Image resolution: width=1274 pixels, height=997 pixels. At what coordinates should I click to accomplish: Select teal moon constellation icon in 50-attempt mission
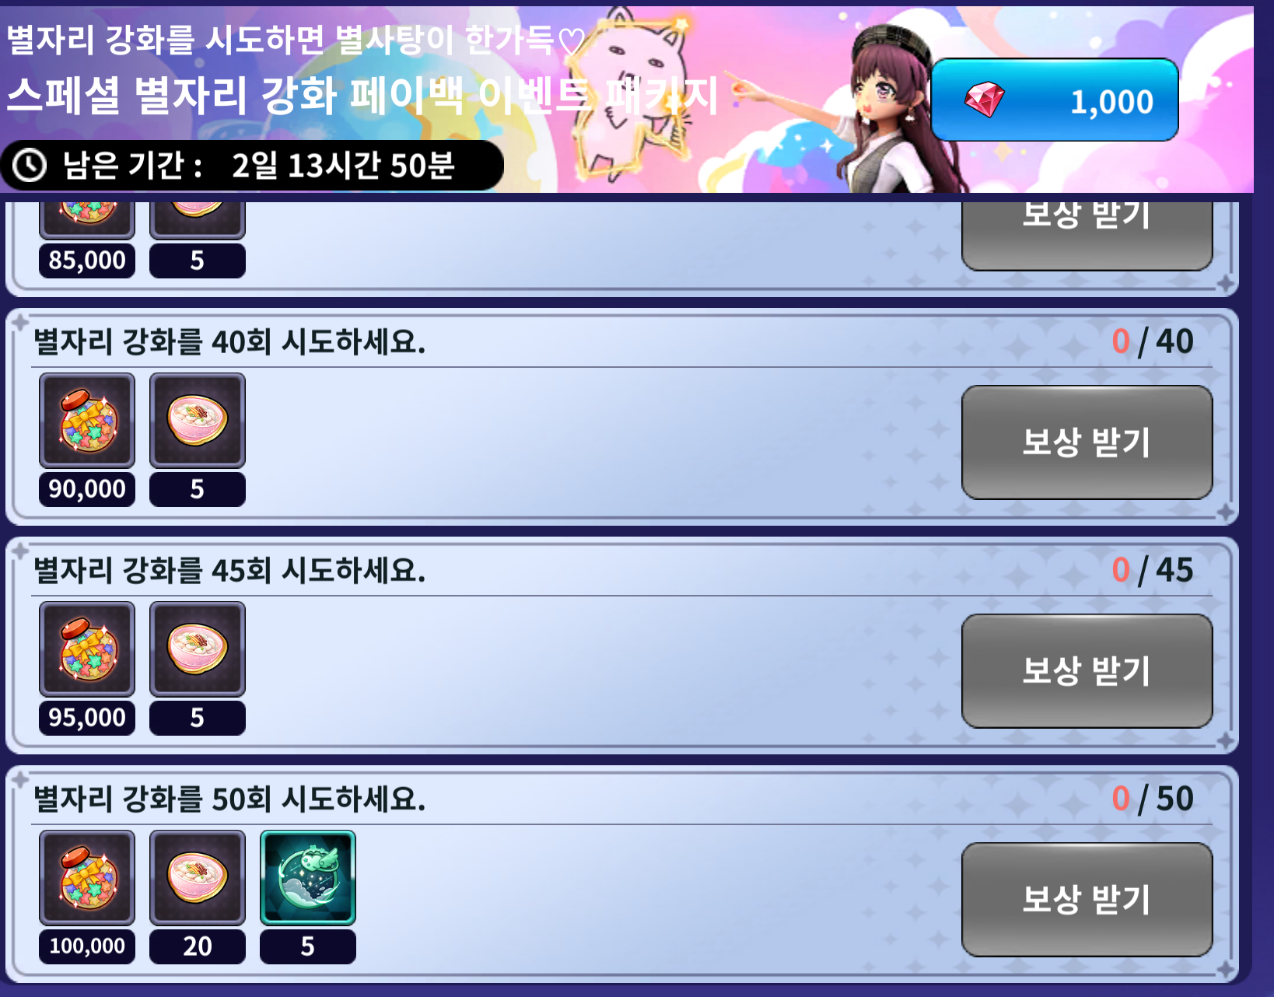click(308, 878)
